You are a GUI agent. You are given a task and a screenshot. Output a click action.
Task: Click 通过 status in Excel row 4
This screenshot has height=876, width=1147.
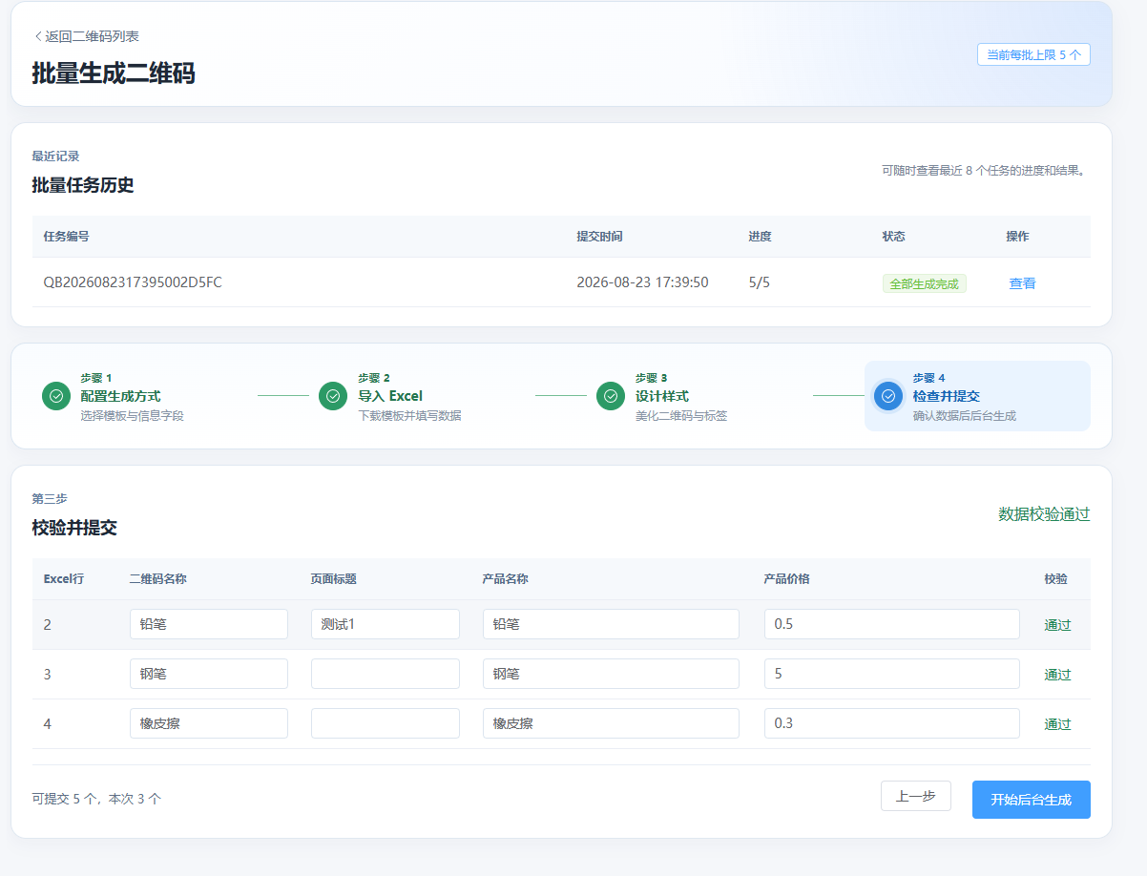pos(1057,724)
